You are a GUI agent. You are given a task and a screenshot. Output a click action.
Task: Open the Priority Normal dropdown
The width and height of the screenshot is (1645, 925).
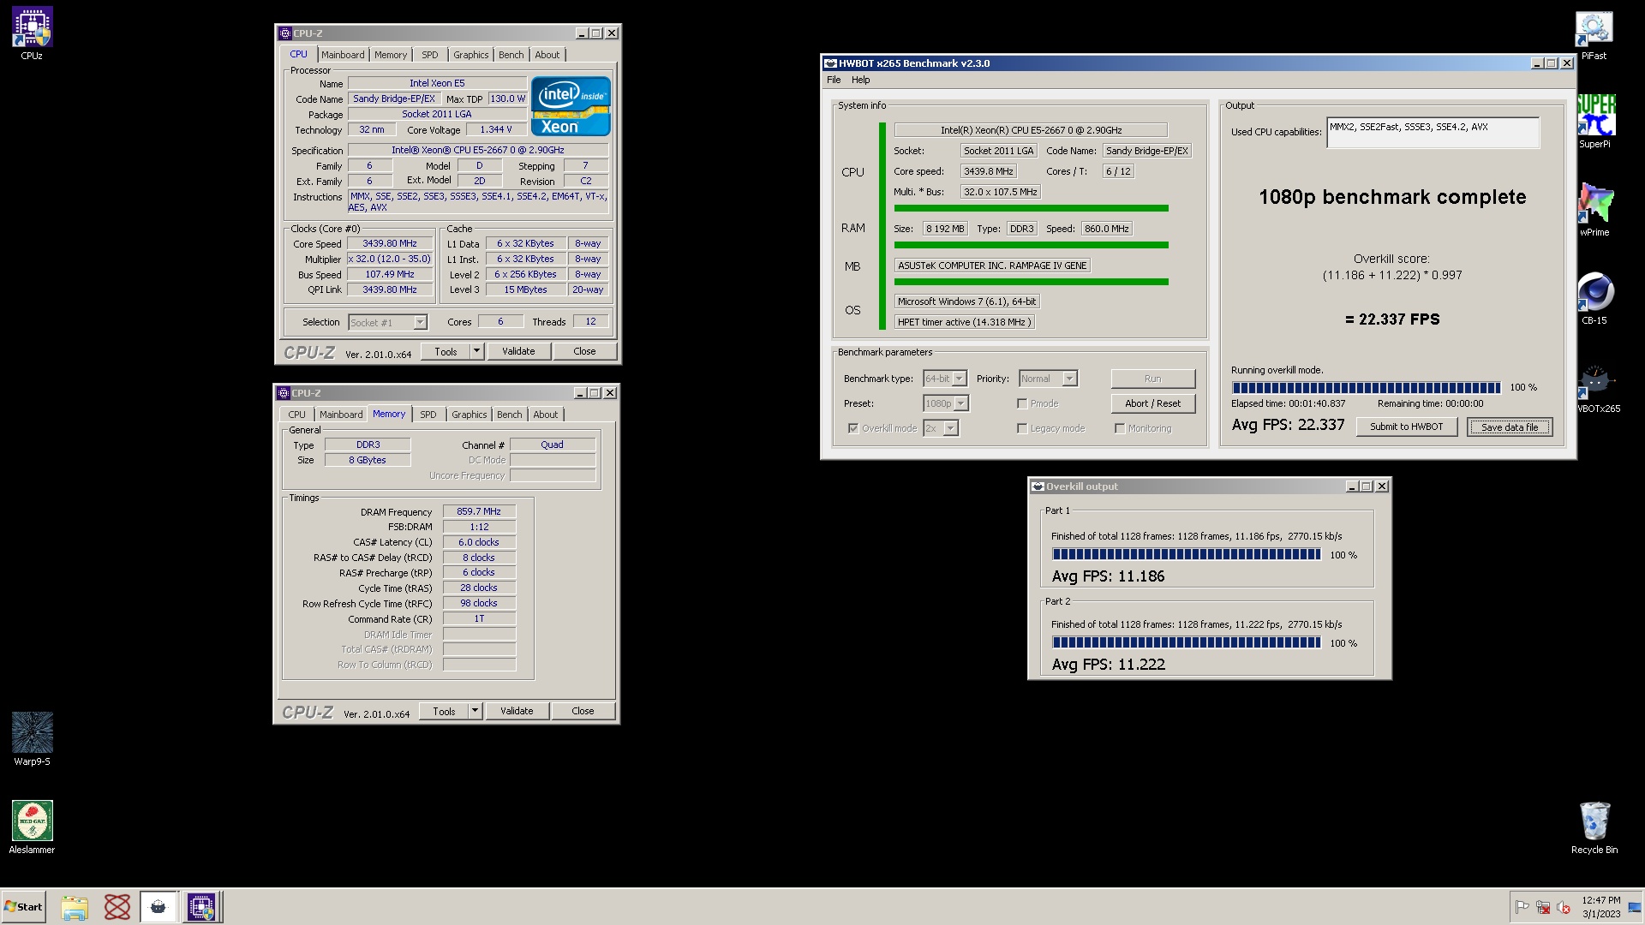click(x=1048, y=379)
